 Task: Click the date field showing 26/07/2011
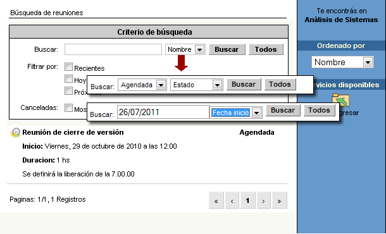[163, 112]
